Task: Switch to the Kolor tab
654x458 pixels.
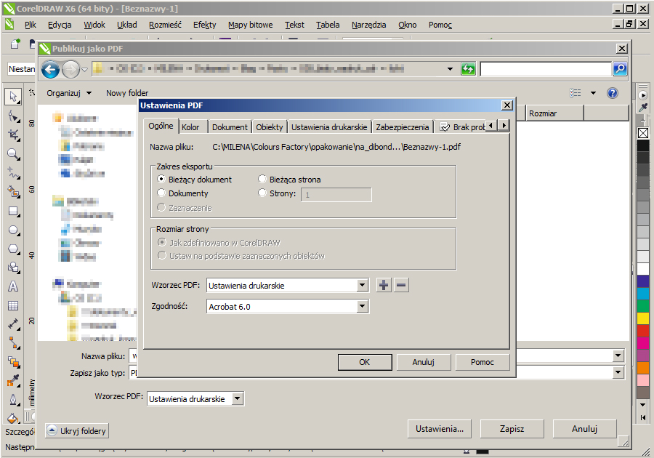Action: click(190, 127)
